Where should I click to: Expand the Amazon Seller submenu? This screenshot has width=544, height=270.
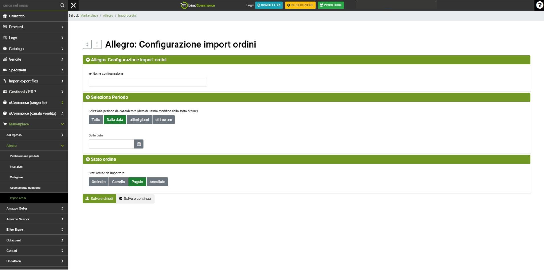34,209
